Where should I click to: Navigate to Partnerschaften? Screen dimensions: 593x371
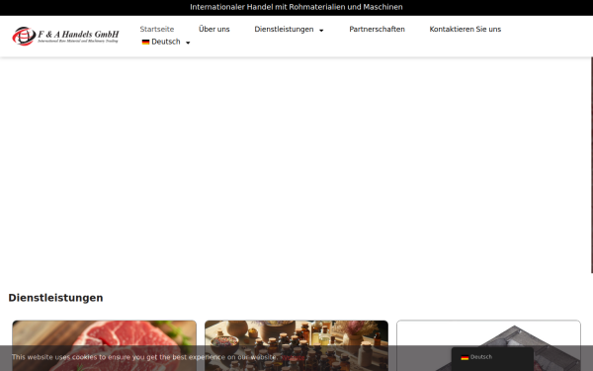(378, 29)
